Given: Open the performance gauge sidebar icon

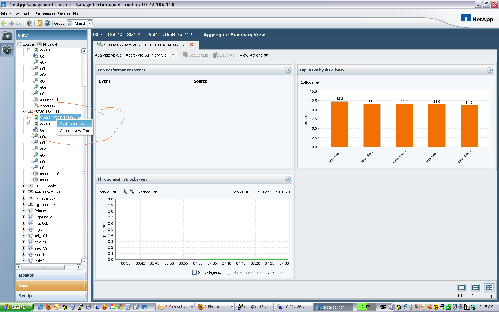Looking at the screenshot, I should (7, 50).
